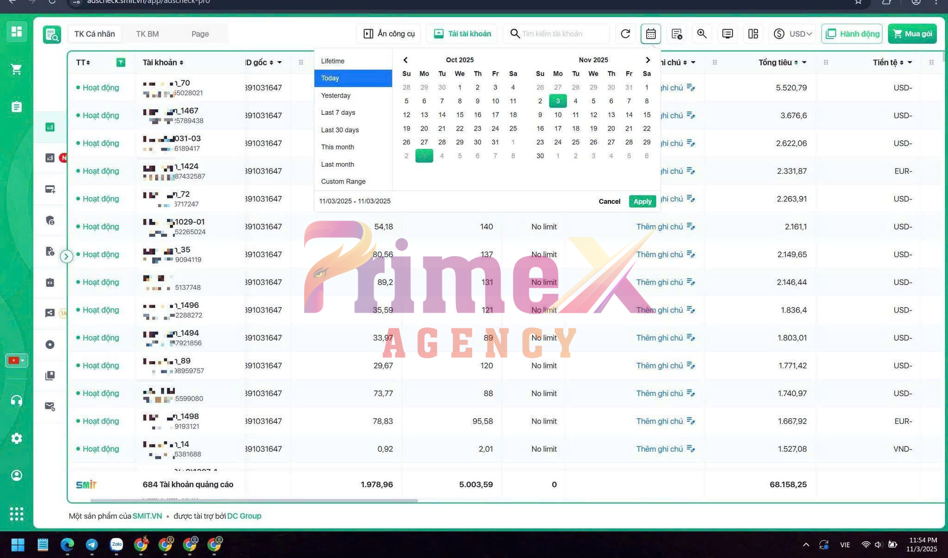Switch to the TK BM tab
The width and height of the screenshot is (948, 558).
point(147,34)
